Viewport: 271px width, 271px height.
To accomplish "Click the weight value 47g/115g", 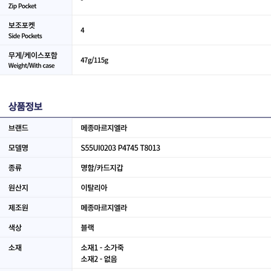I will tap(95, 60).
